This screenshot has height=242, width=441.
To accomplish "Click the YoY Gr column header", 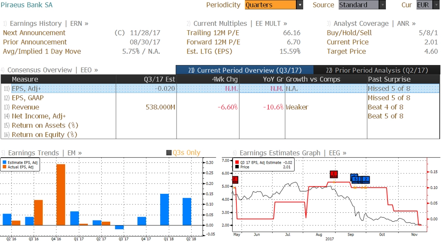I will click(262, 79).
